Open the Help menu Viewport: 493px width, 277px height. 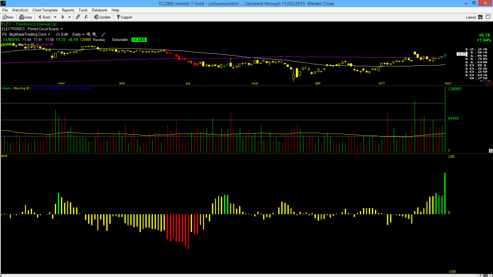click(116, 10)
